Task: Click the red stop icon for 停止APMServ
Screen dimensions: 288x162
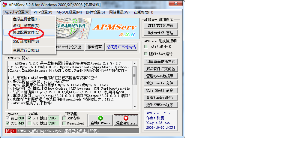Action: pos(126,118)
